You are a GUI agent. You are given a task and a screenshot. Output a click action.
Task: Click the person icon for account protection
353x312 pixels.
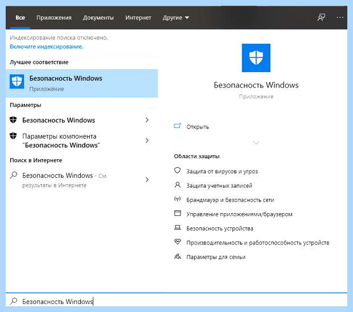pyautogui.click(x=178, y=185)
